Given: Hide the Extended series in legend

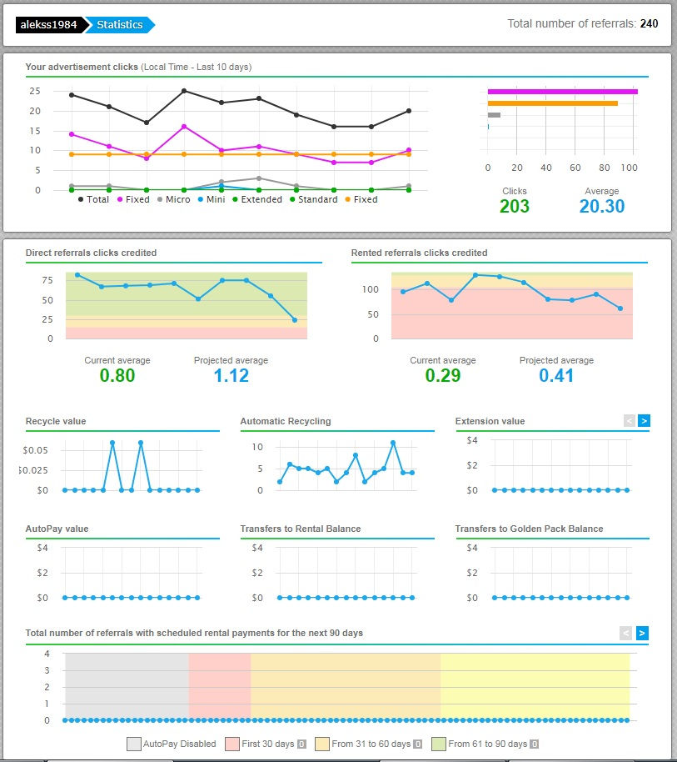Looking at the screenshot, I should [x=256, y=200].
